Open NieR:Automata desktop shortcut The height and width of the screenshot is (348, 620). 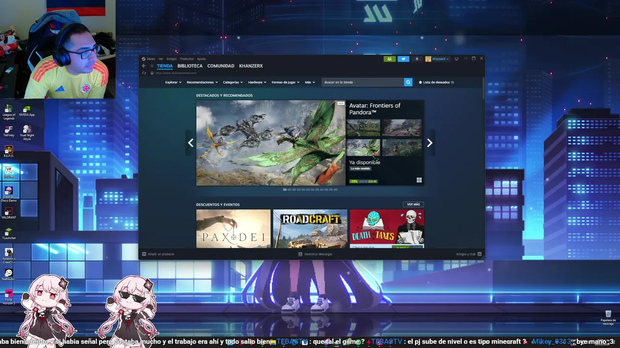(9, 275)
